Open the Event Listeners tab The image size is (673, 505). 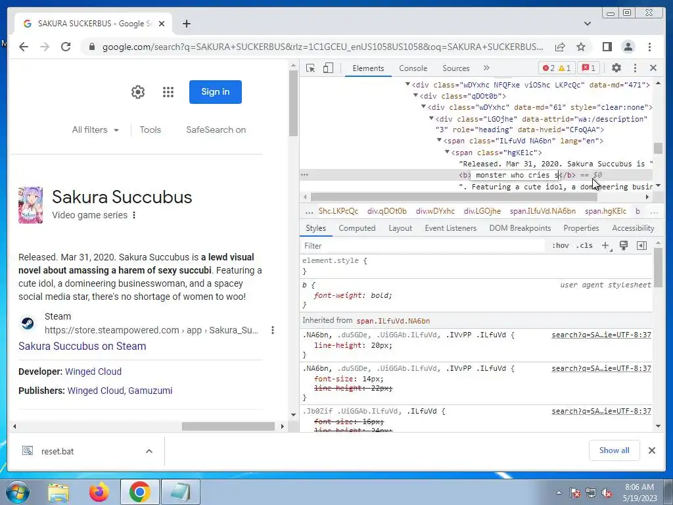click(451, 228)
